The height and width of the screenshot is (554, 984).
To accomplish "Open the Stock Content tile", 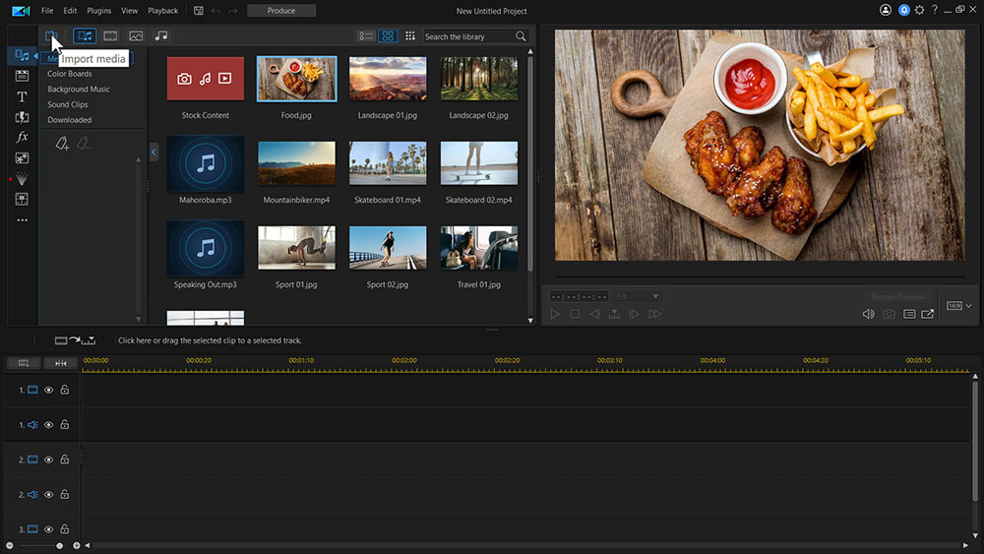I will 206,79.
